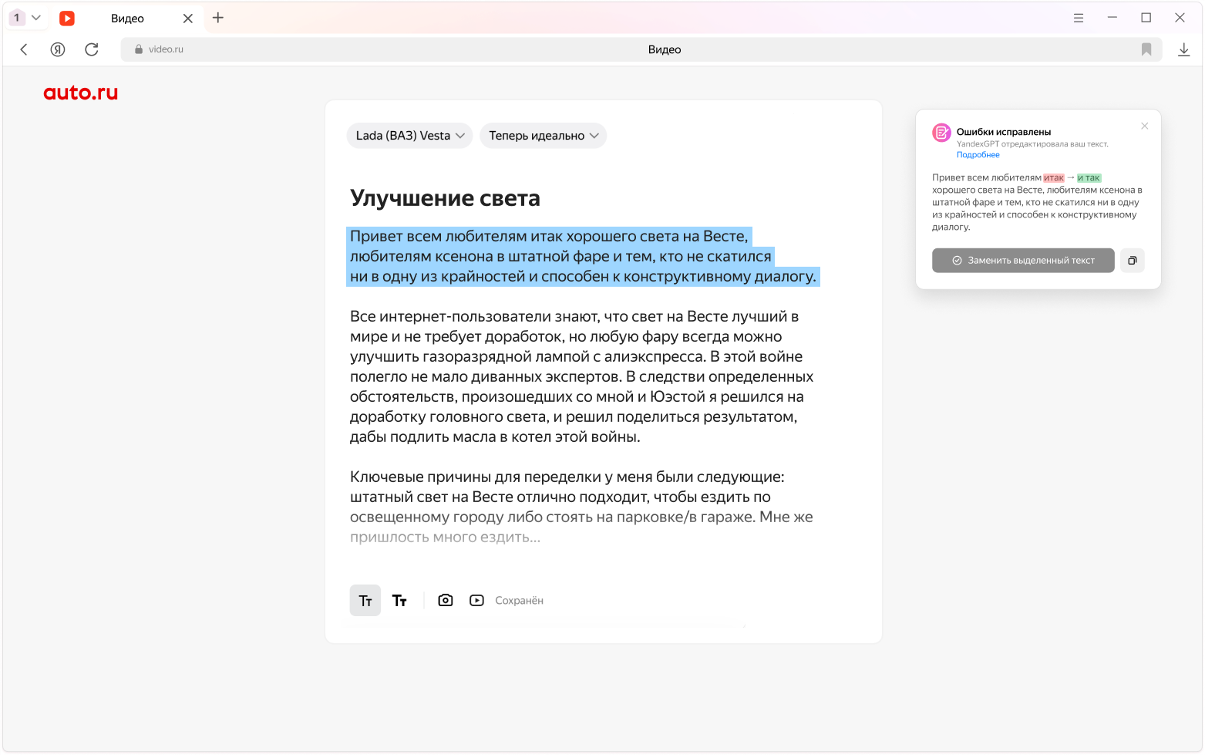The image size is (1205, 755).
Task: Click the red struck word итак
Action: tap(1054, 178)
